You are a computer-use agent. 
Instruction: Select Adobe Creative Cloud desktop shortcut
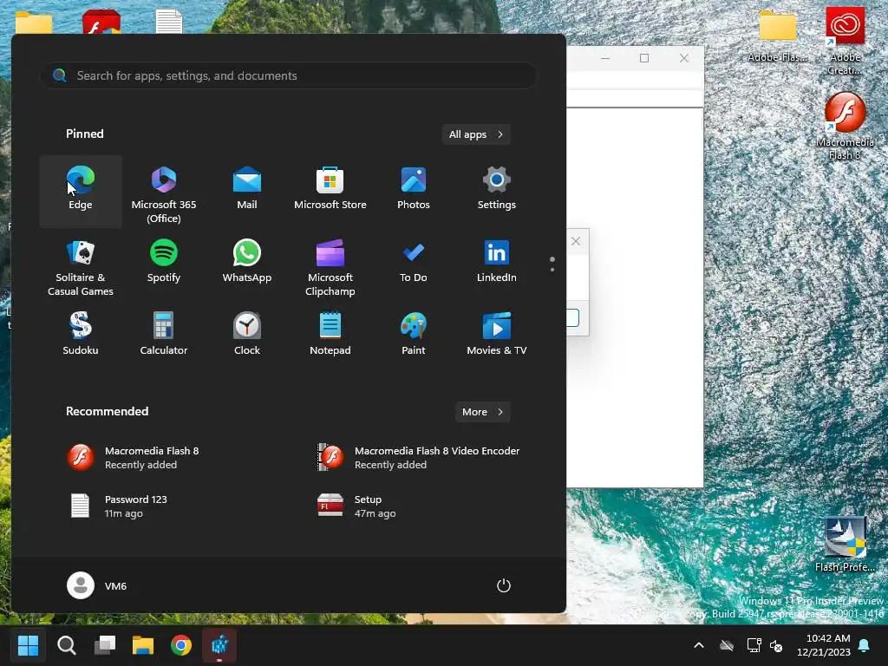pos(845,41)
